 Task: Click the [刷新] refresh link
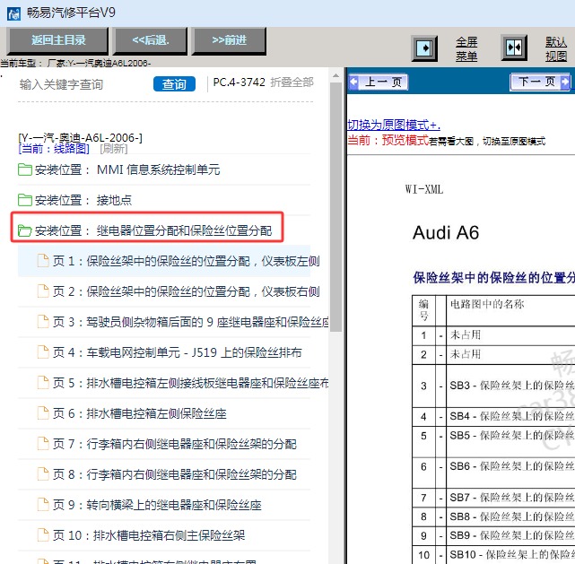click(114, 149)
